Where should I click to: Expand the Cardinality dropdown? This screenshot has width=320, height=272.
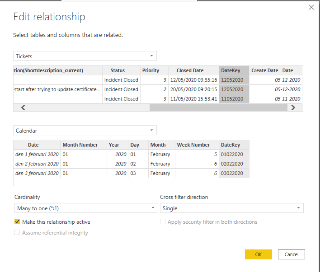(86, 208)
